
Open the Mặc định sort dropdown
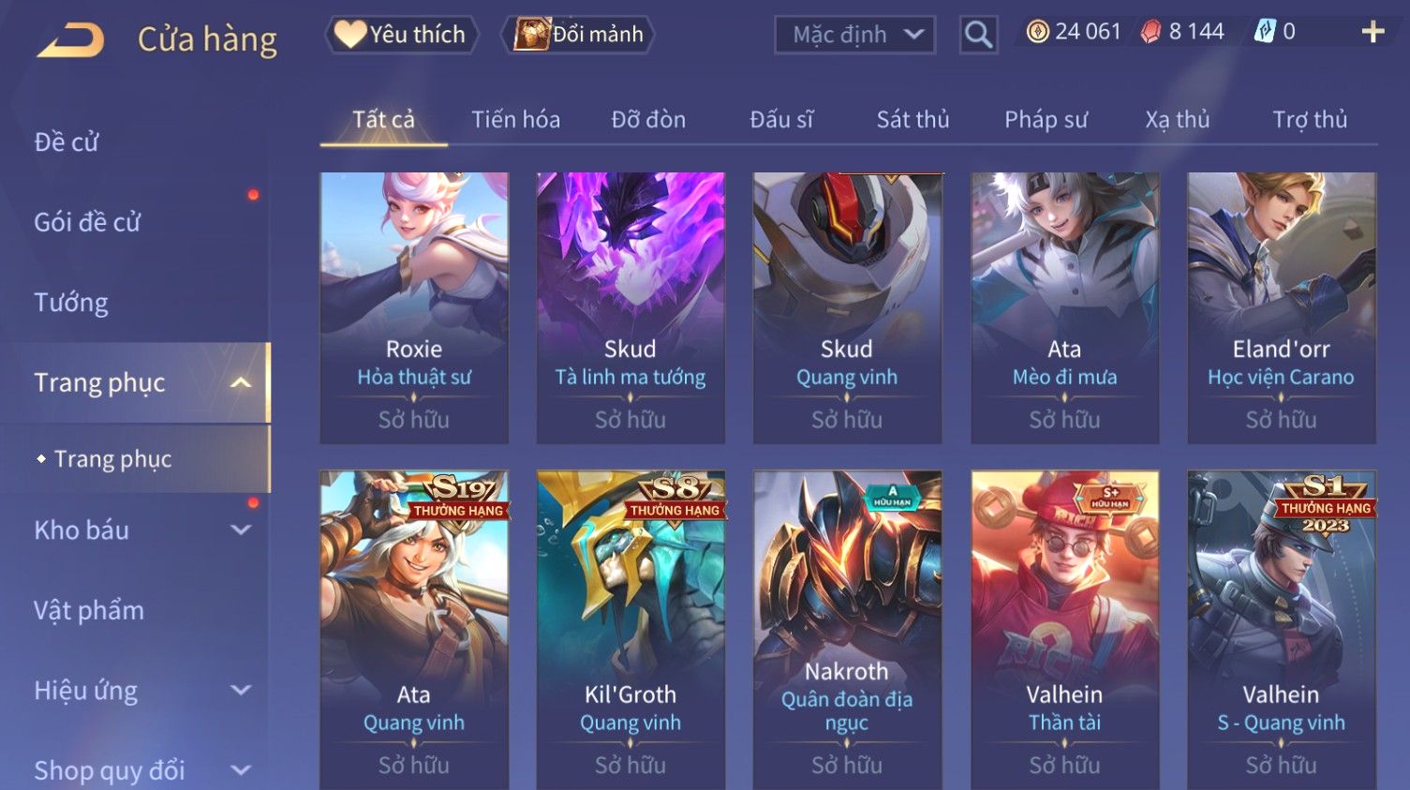tap(854, 35)
